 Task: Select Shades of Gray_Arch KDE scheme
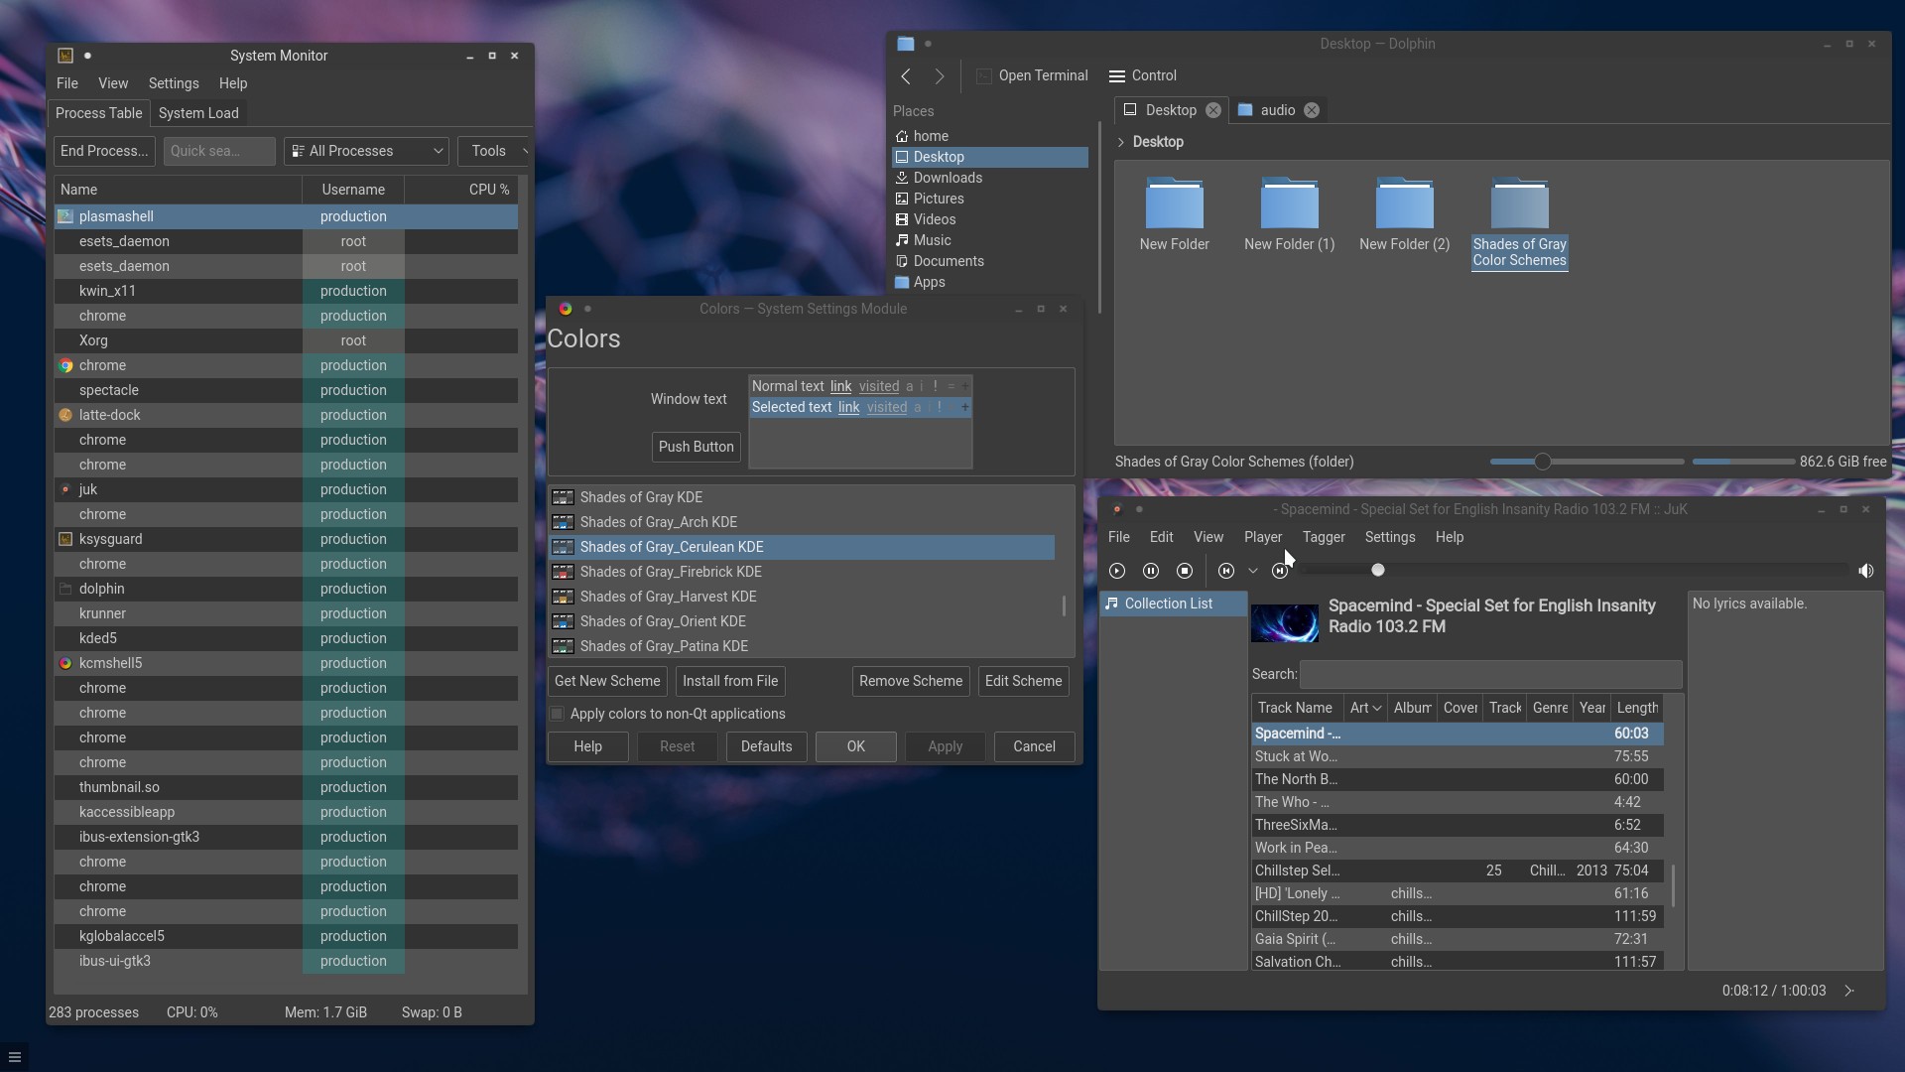pos(802,522)
